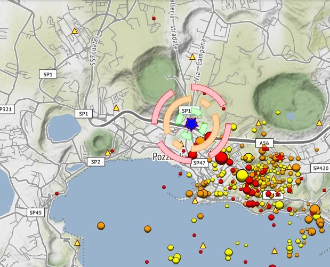
Task: Select the red star marker near A56
Action: pyautogui.click(x=280, y=157)
